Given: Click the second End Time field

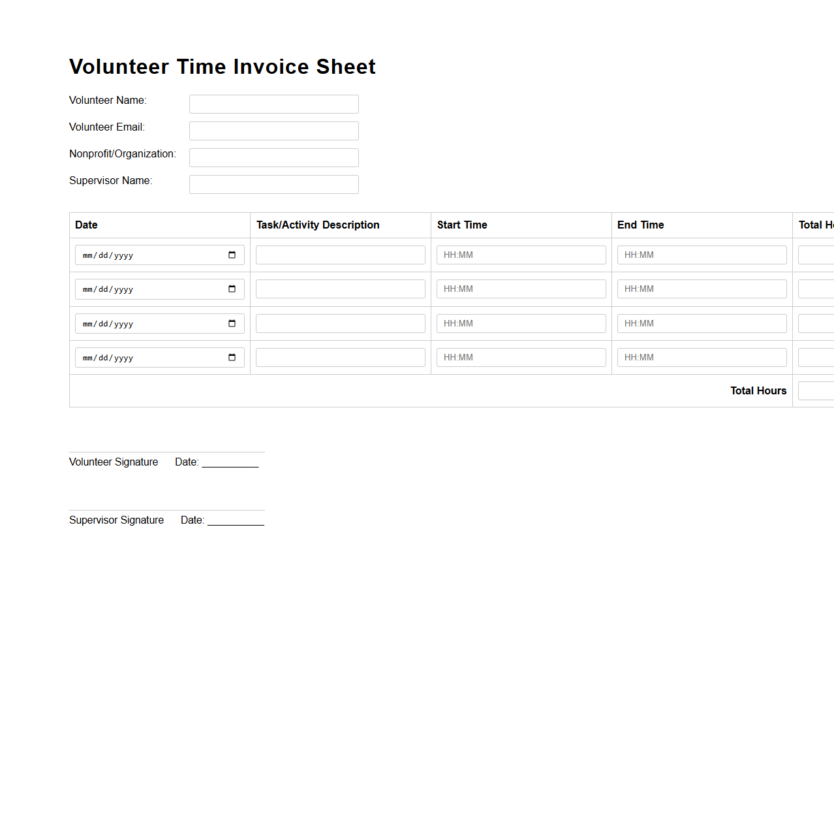Looking at the screenshot, I should 702,289.
